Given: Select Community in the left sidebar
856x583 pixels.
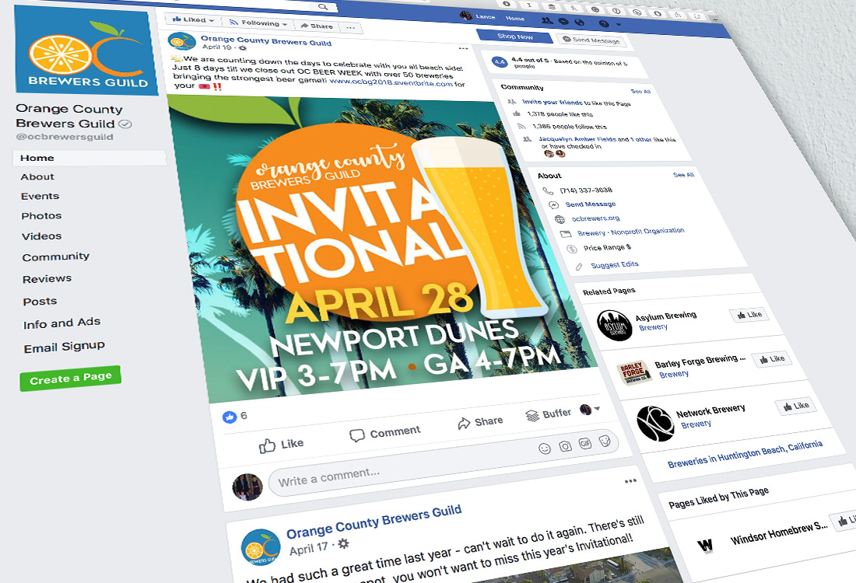Looking at the screenshot, I should click(x=56, y=257).
